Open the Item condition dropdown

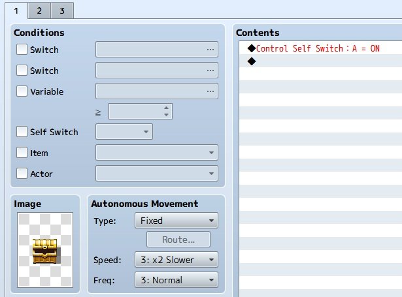point(157,153)
